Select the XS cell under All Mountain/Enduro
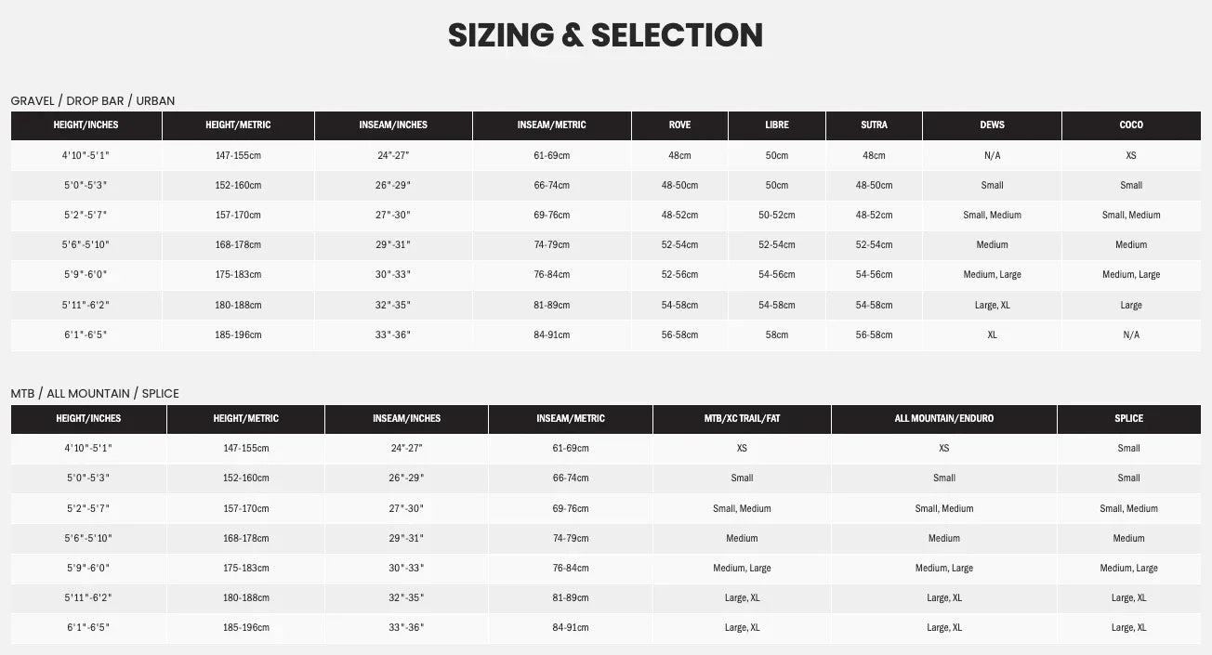Image resolution: width=1212 pixels, height=655 pixels. (x=943, y=448)
